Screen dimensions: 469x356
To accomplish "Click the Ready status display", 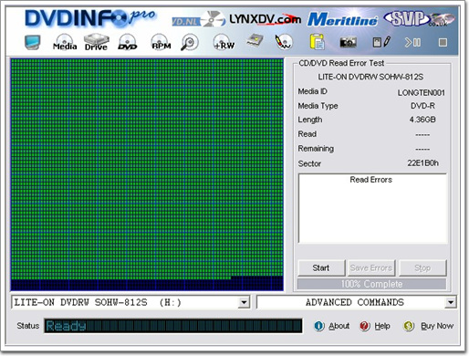I will click(x=173, y=326).
